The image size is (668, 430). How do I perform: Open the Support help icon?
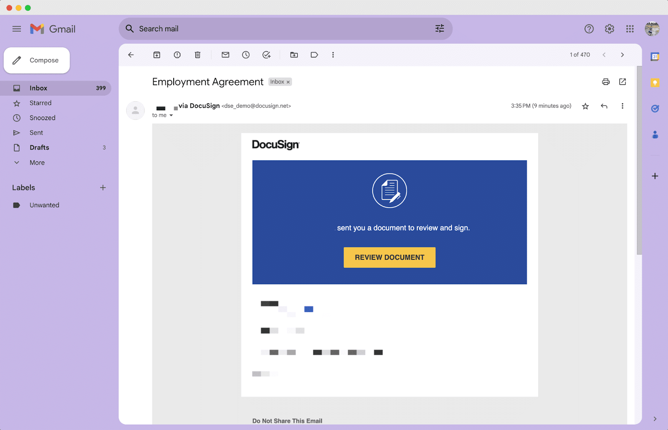589,29
